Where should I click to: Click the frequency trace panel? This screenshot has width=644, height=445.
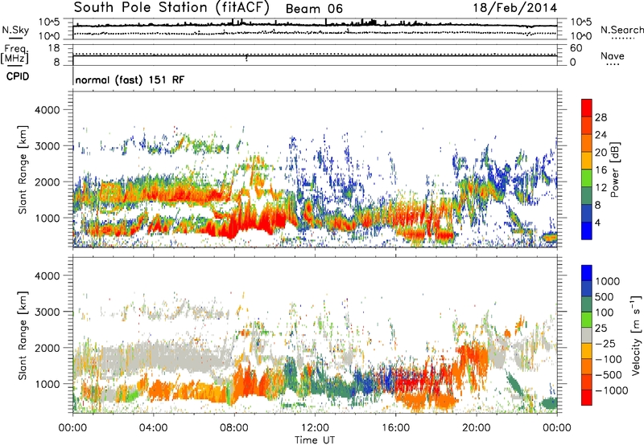[315, 55]
